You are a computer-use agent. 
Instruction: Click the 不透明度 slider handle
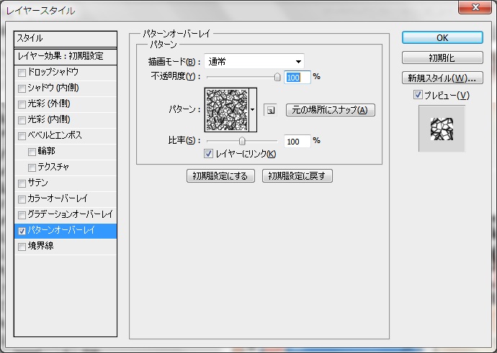[x=277, y=77]
